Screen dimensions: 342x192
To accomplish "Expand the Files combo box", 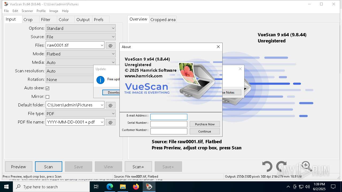I will 102,45.
